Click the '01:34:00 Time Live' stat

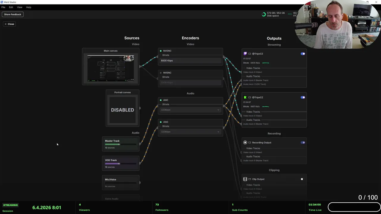pos(315,207)
